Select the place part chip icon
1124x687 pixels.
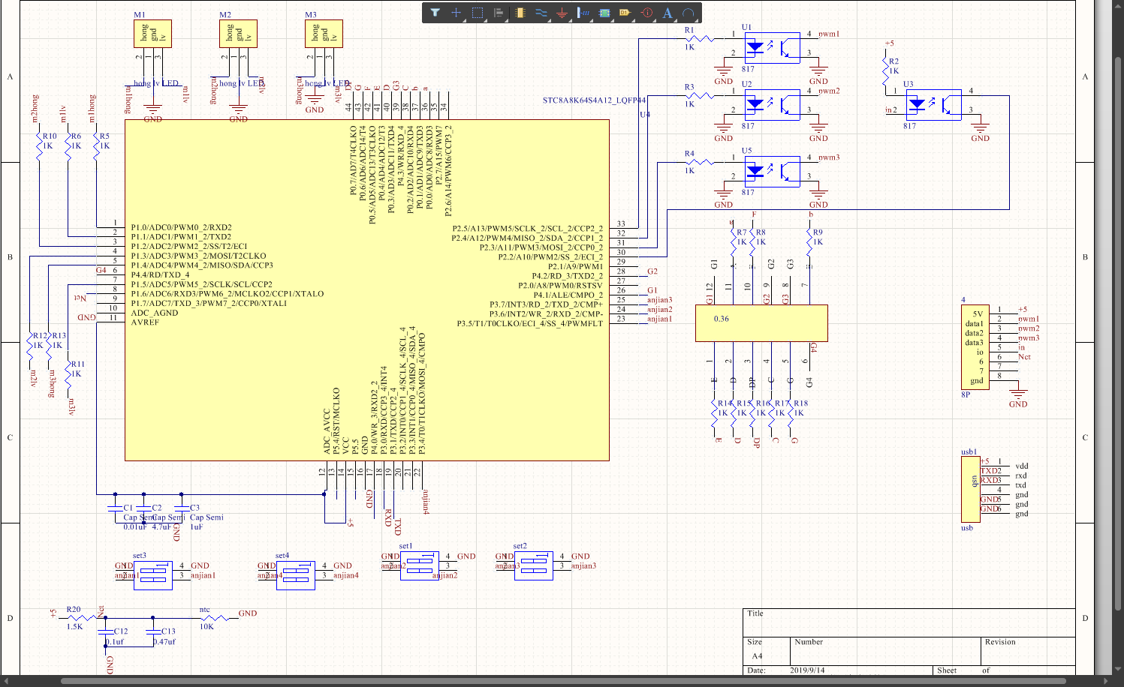[x=520, y=13]
